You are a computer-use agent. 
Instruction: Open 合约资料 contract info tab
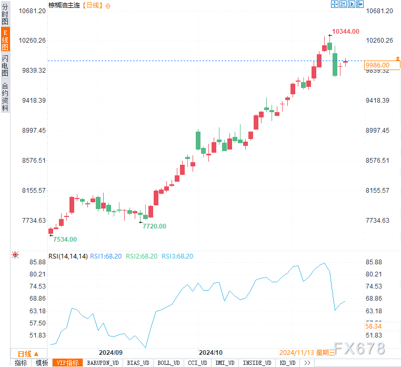click(5, 96)
